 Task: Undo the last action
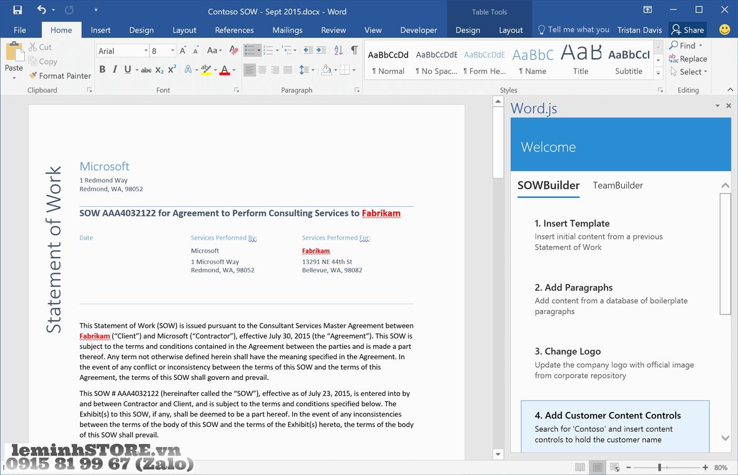click(x=42, y=10)
